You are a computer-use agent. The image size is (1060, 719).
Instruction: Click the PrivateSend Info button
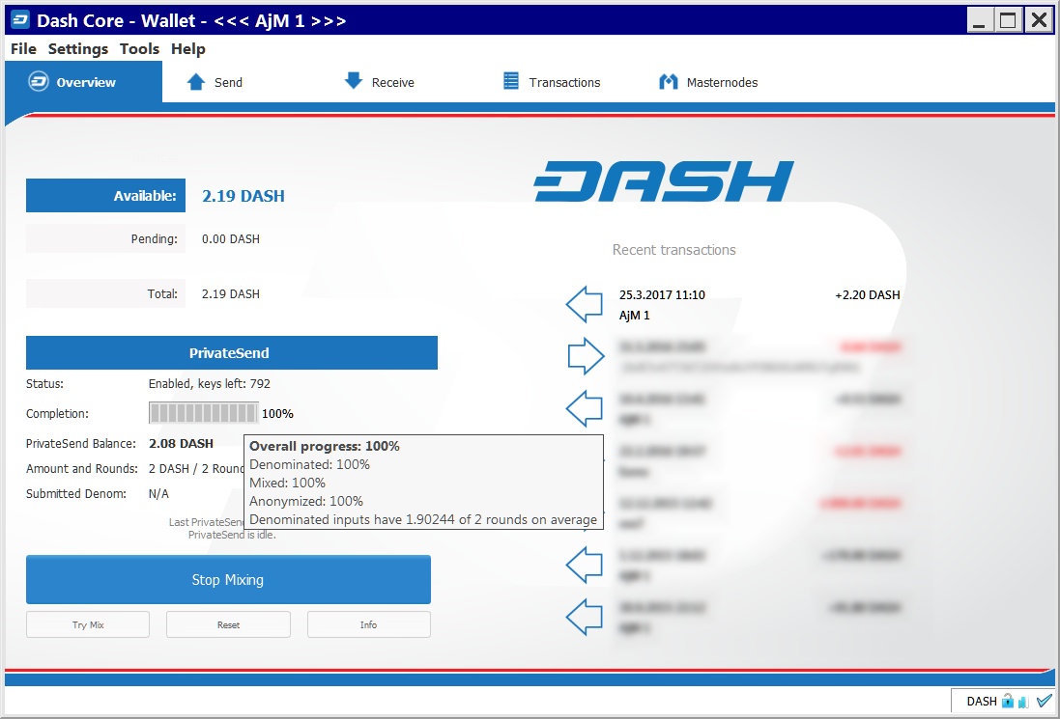[x=368, y=624]
